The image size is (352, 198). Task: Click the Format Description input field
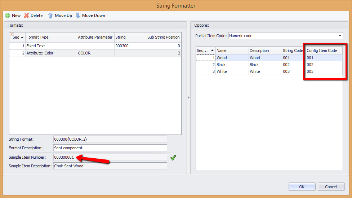pos(110,148)
